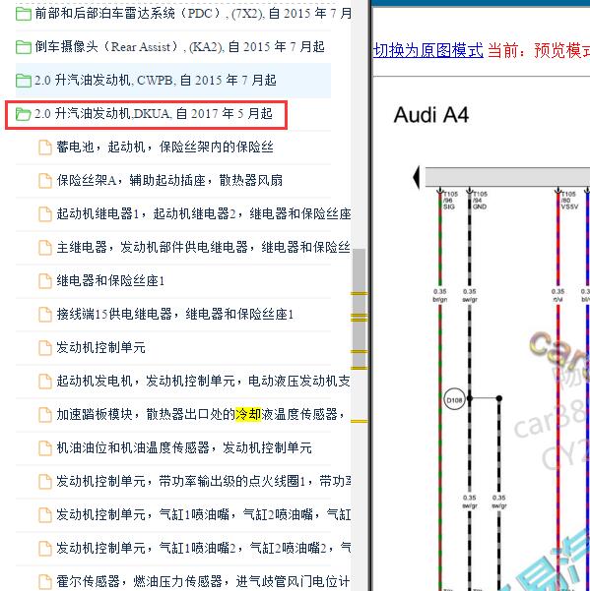The width and height of the screenshot is (590, 591).
Task: Collapse open folder icon of DKUA 发动机
Action: tap(24, 114)
